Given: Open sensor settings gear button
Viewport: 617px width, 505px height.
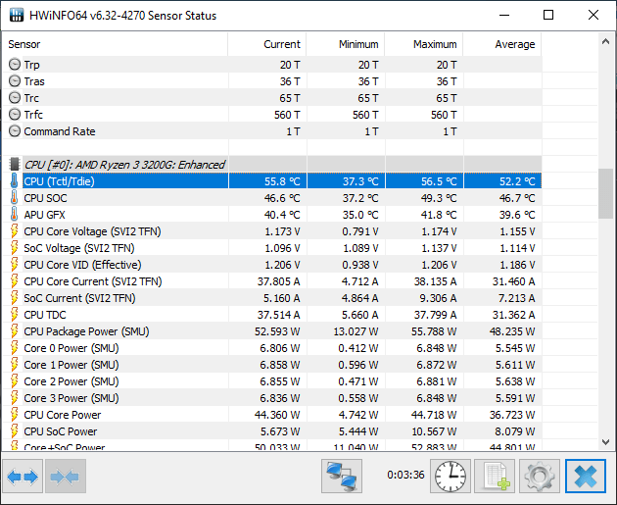Looking at the screenshot, I should pos(540,477).
